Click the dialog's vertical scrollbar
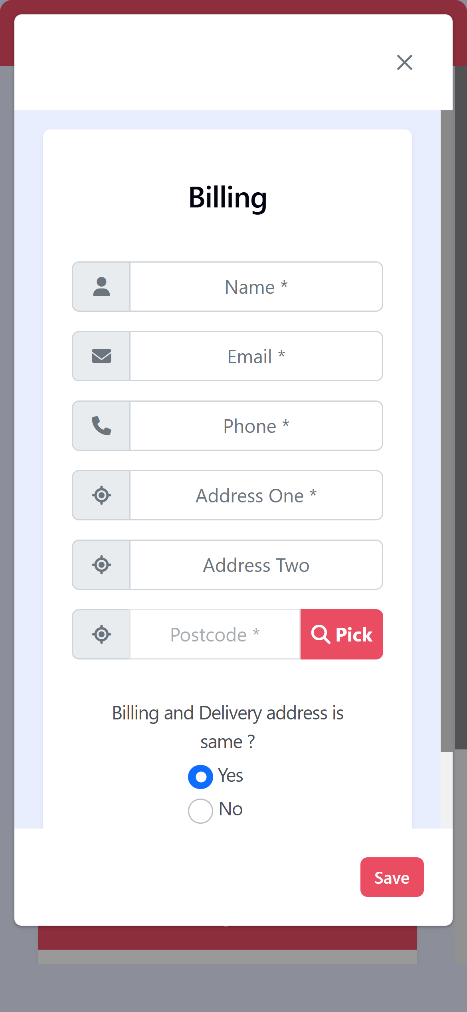The width and height of the screenshot is (467, 1012). pos(447,431)
